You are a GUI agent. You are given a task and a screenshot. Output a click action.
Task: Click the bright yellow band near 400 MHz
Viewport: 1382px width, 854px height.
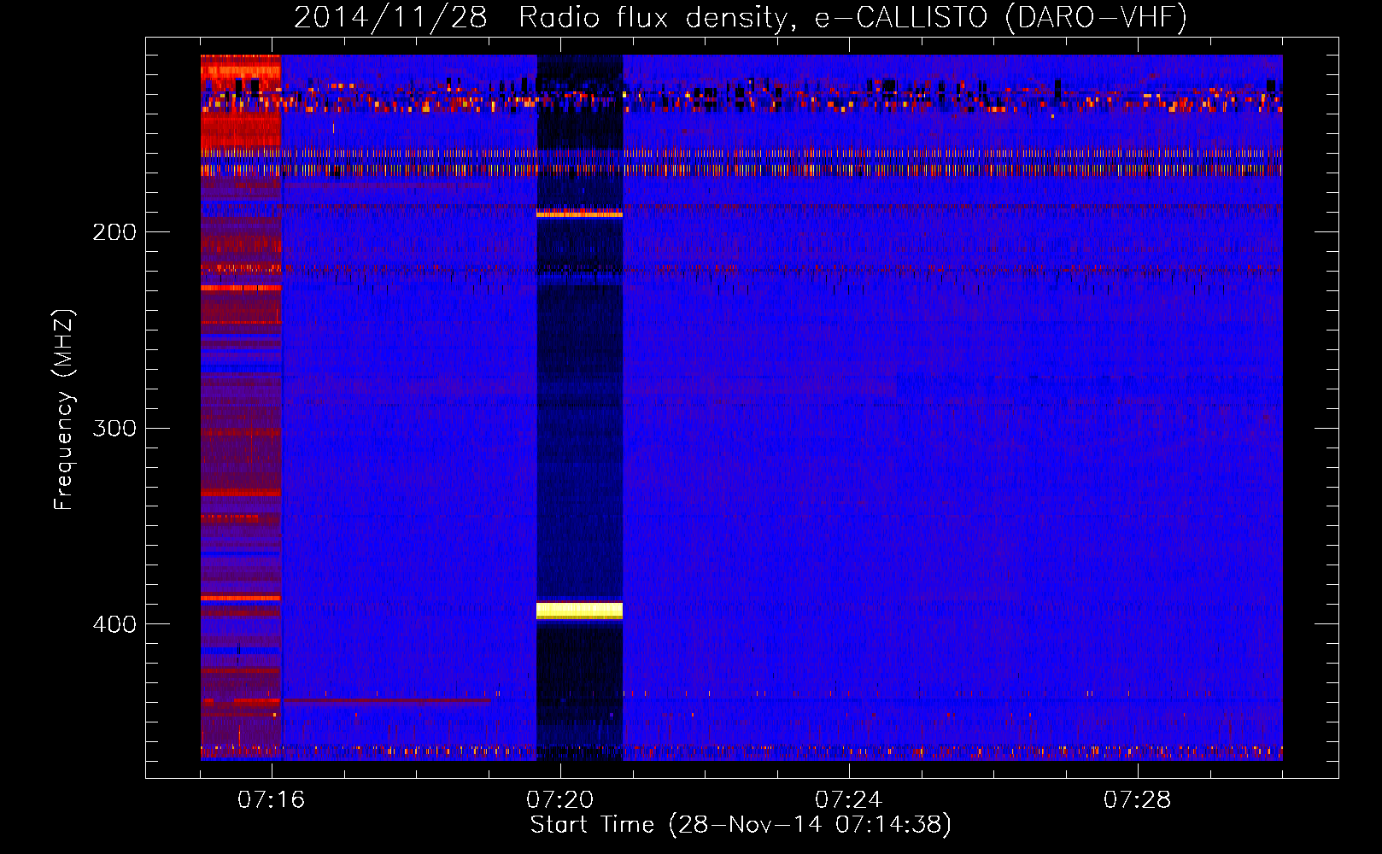click(x=579, y=610)
